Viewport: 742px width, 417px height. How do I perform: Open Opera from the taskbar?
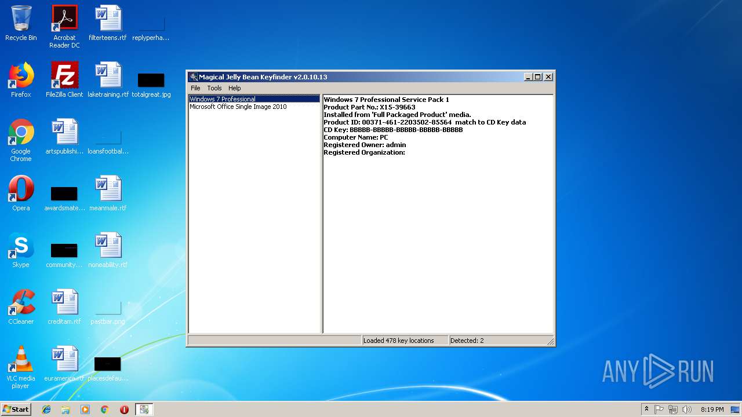pyautogui.click(x=124, y=409)
